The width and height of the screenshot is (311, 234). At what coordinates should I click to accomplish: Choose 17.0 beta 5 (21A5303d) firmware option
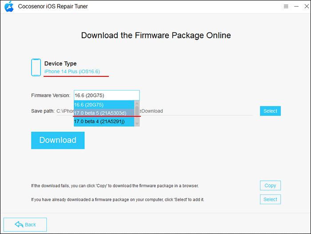(104, 113)
